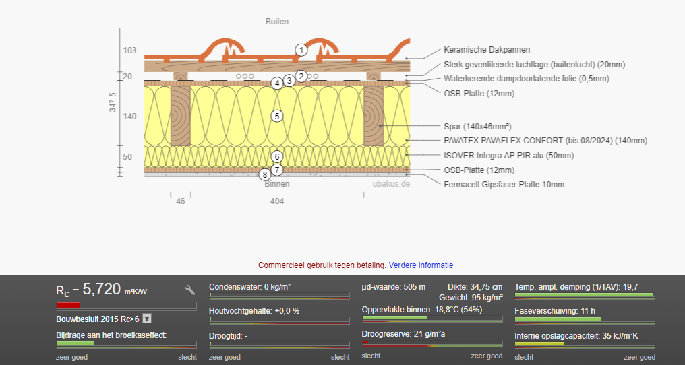This screenshot has height=365, width=685.
Task: Select layer marker 4 on the upper OSB board
Action: (277, 83)
